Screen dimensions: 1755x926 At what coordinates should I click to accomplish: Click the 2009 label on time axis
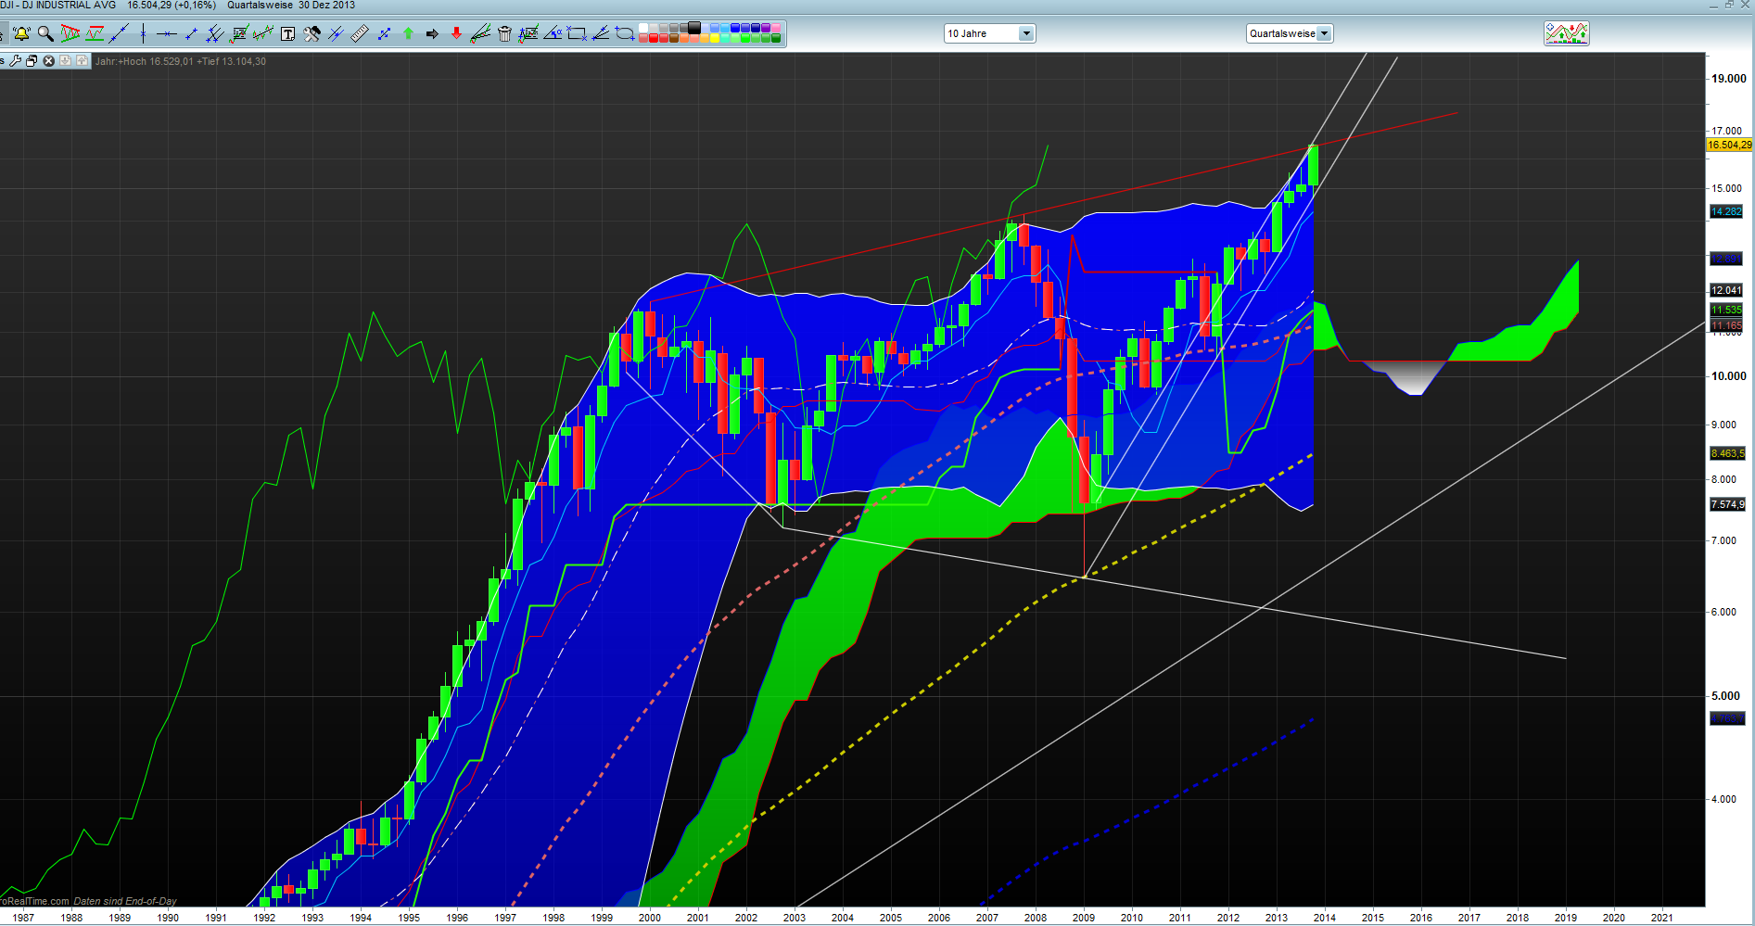pyautogui.click(x=1084, y=918)
